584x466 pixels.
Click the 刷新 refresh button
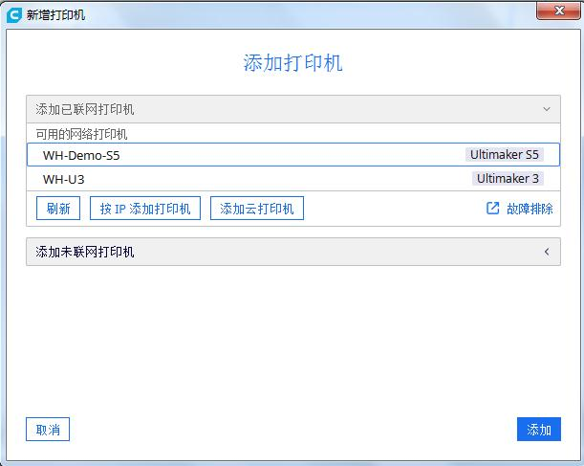pos(58,208)
